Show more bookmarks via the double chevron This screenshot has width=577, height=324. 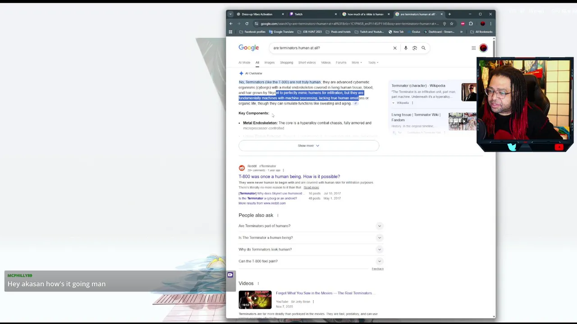(461, 32)
